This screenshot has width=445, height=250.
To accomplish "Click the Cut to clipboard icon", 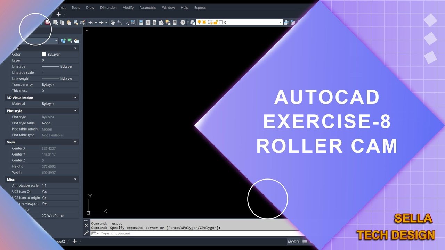I will [x=55, y=23].
